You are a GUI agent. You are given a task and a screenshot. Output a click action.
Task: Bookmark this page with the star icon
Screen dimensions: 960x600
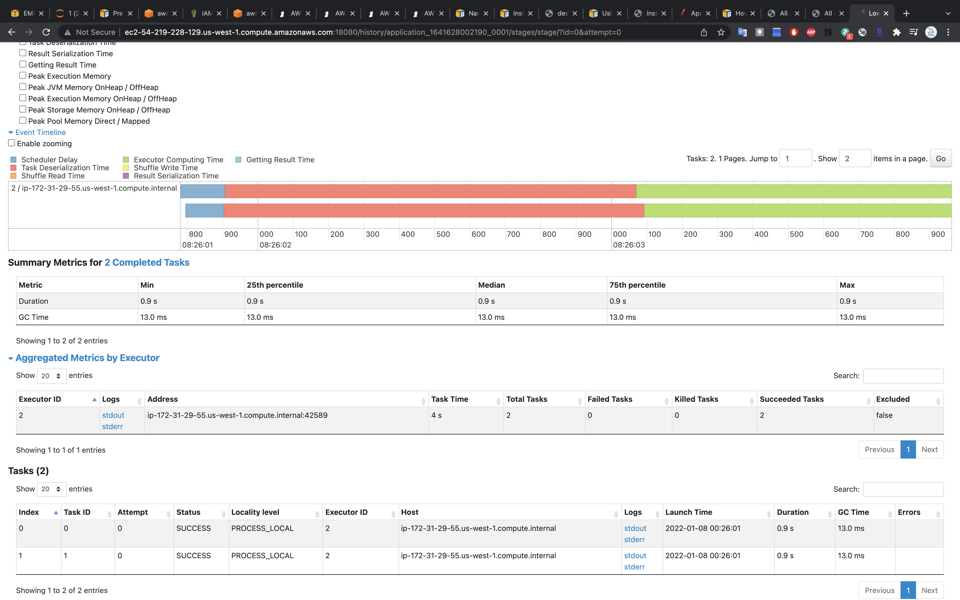coord(721,32)
